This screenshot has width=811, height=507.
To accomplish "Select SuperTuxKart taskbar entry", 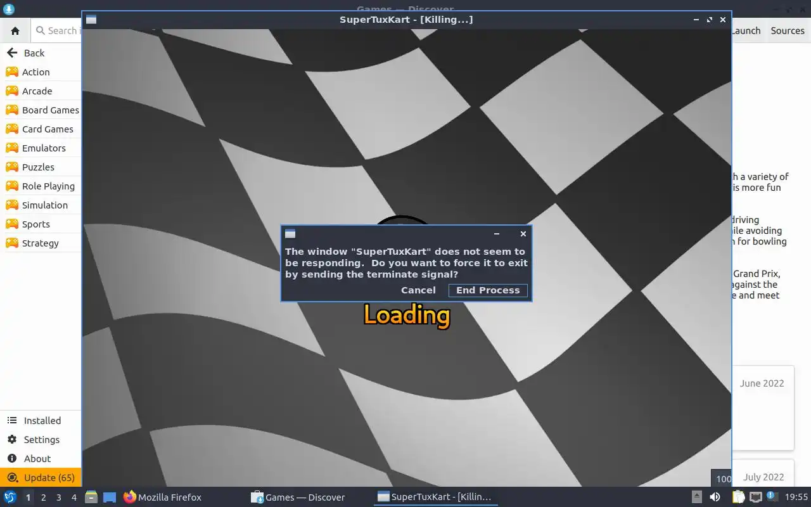I will pyautogui.click(x=435, y=497).
